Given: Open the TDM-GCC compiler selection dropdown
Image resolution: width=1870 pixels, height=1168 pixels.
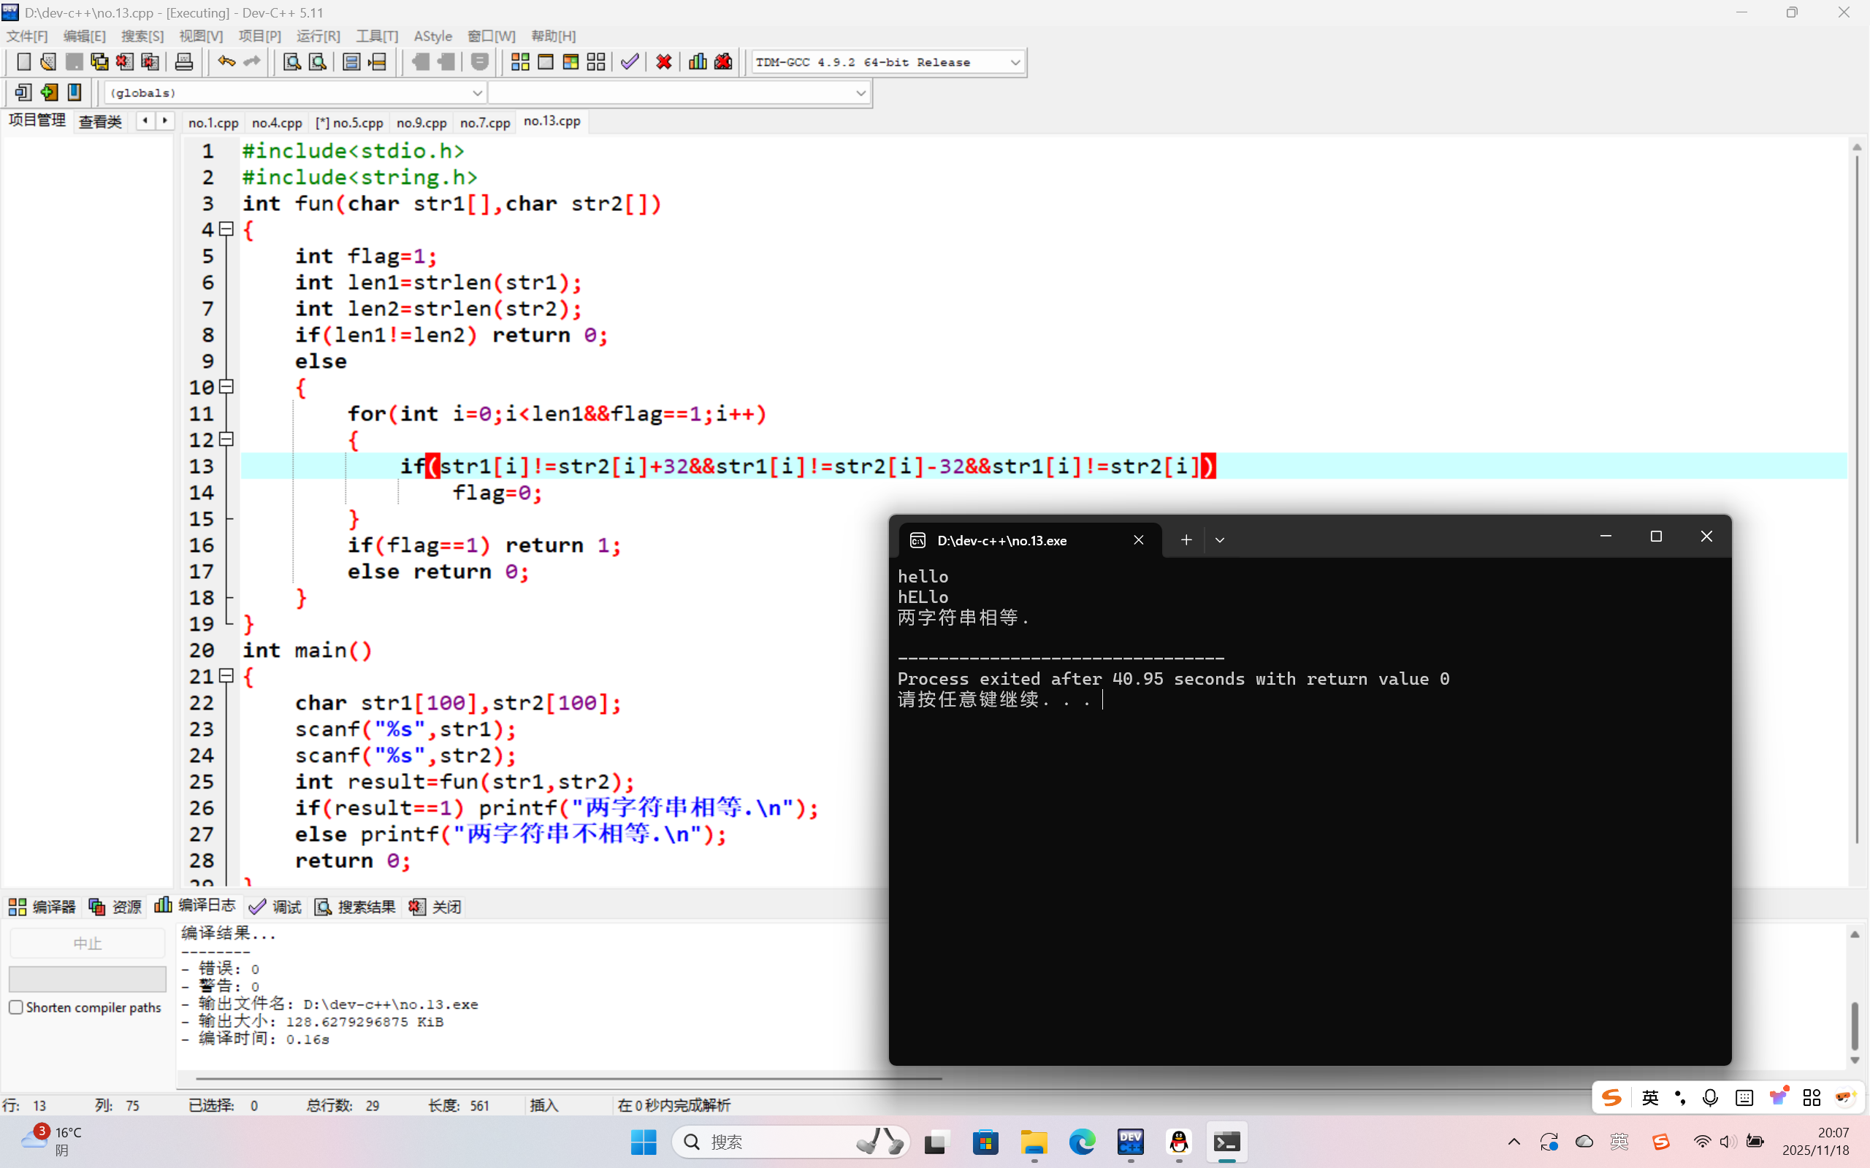Looking at the screenshot, I should [x=1015, y=62].
